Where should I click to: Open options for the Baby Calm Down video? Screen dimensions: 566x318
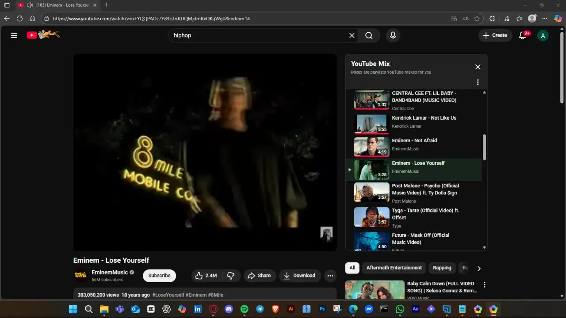point(485,285)
